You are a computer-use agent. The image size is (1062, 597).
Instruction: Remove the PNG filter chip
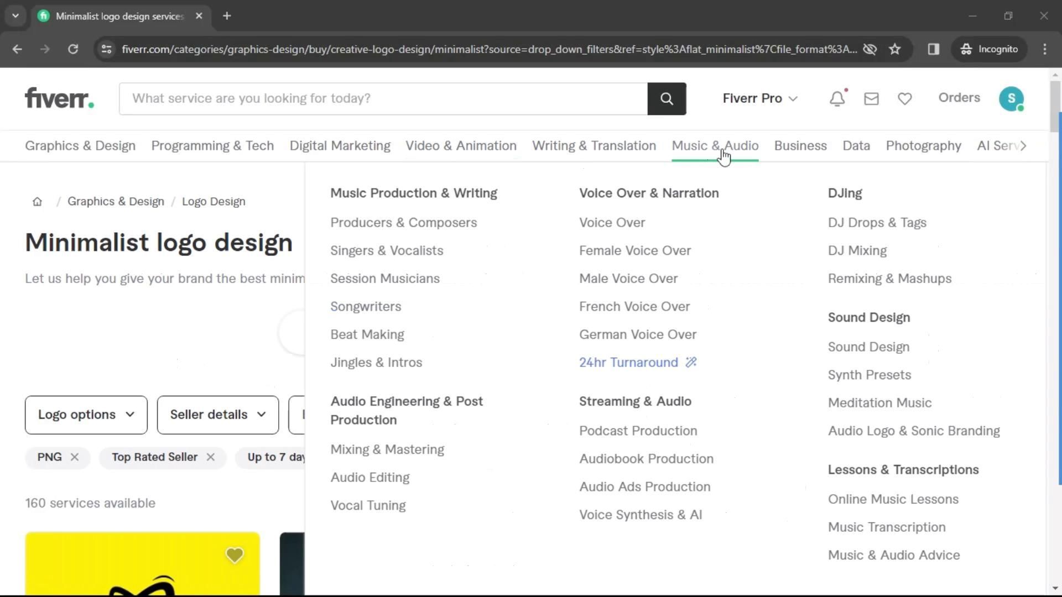click(75, 457)
